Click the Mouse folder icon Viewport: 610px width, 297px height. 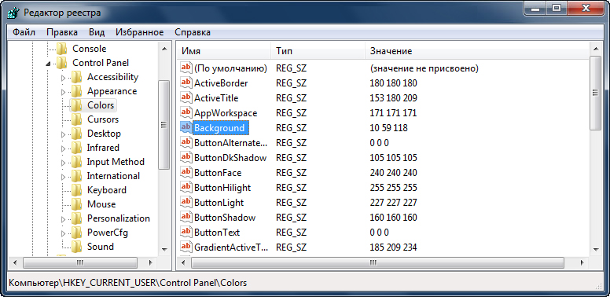(x=76, y=204)
